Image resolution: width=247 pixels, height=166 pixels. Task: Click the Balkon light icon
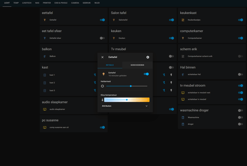(x=45, y=56)
